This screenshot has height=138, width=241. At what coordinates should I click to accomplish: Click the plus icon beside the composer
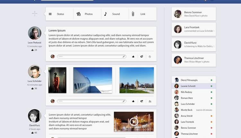click(x=35, y=14)
